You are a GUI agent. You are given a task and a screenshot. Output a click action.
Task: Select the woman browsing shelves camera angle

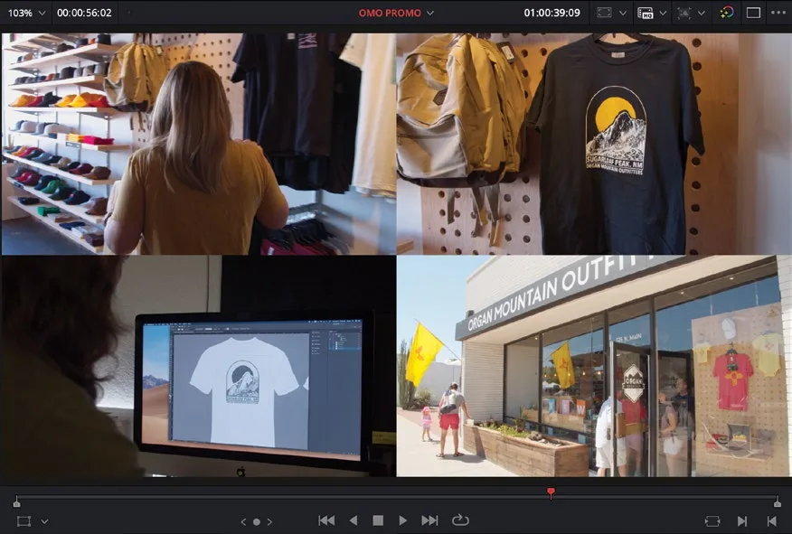pos(199,144)
